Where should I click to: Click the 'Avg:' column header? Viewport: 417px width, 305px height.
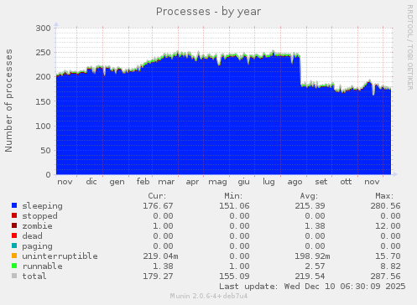[x=309, y=196]
